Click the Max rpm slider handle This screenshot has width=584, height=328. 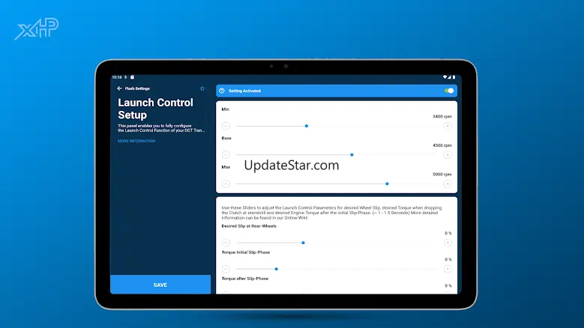(x=387, y=183)
